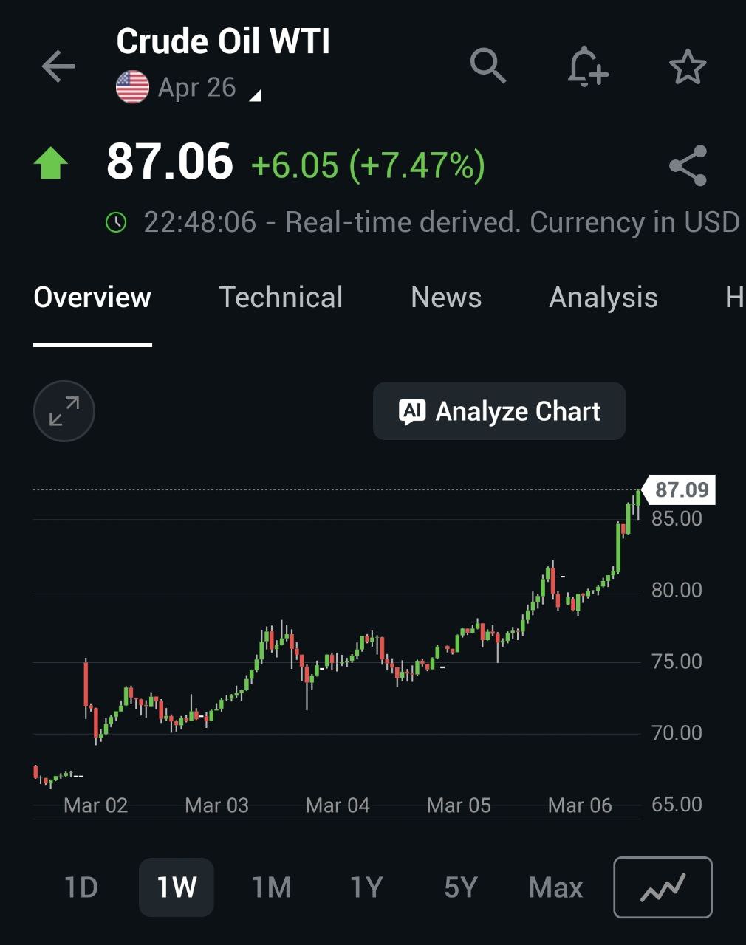This screenshot has width=746, height=945.
Task: Tap the US flag icon
Action: (x=133, y=88)
